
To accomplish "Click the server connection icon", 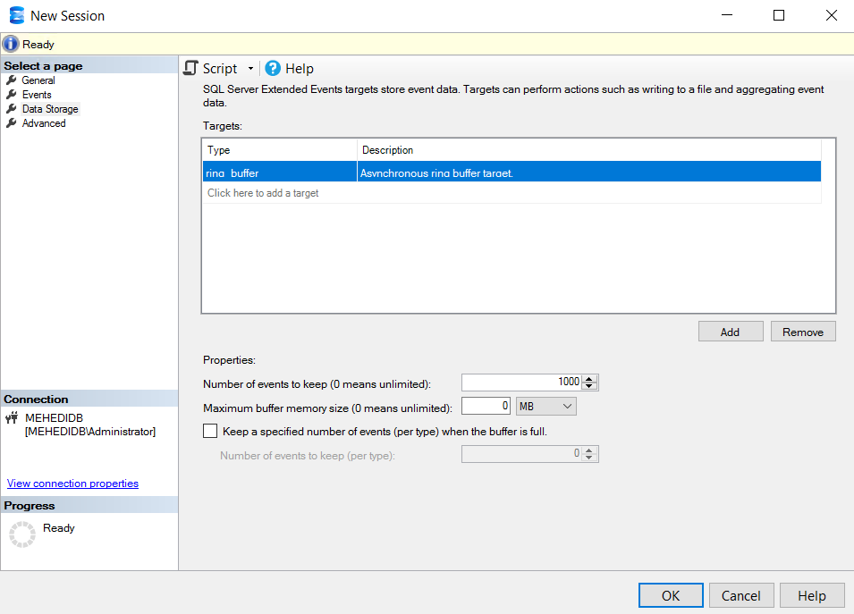I will pos(13,418).
